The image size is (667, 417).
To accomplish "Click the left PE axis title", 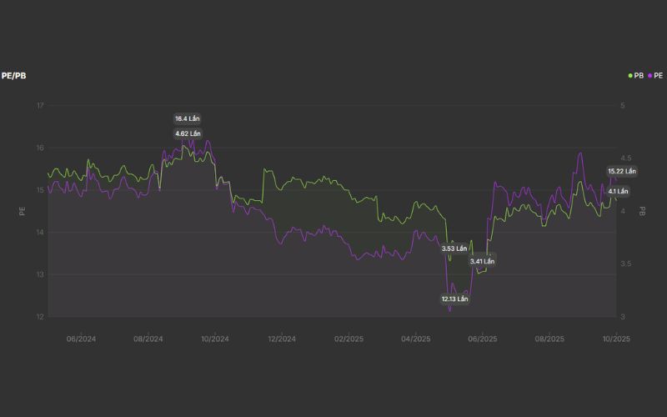I will 23,212.
